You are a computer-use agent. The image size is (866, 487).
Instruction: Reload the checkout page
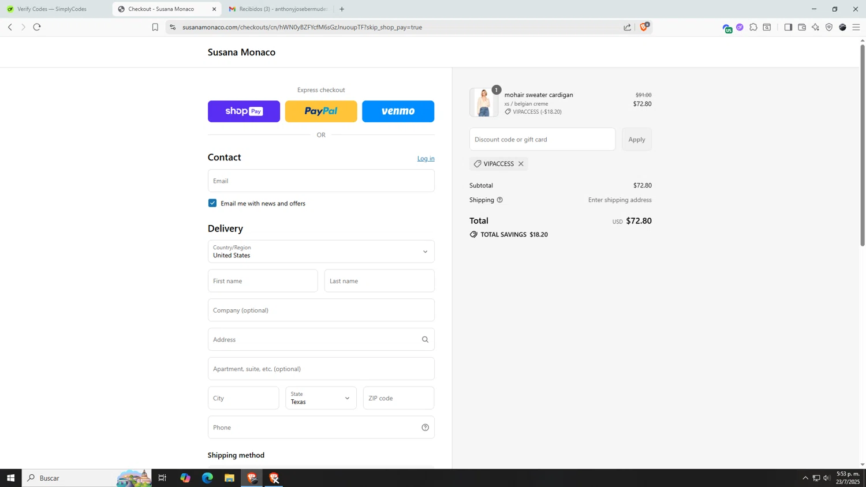[37, 27]
